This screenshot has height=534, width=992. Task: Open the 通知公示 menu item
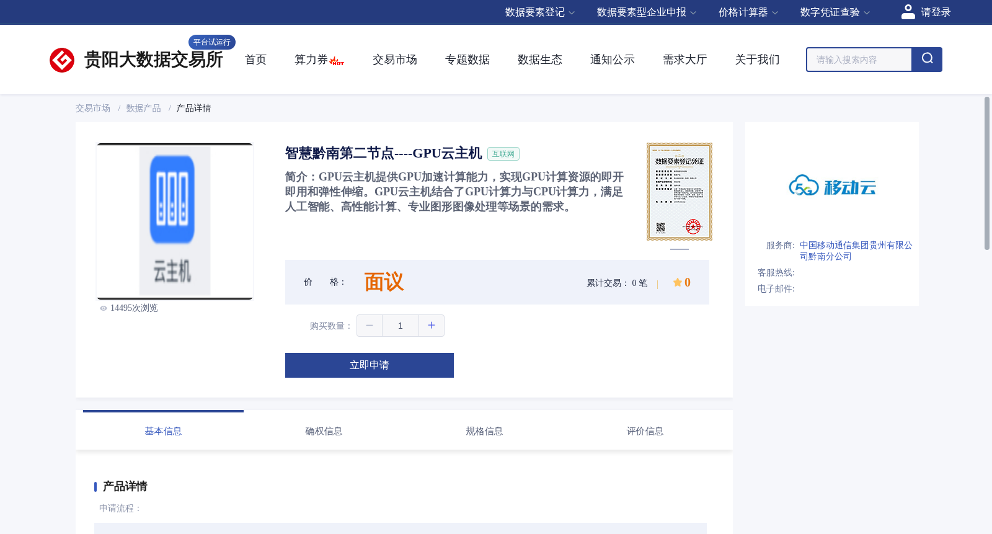pyautogui.click(x=613, y=60)
